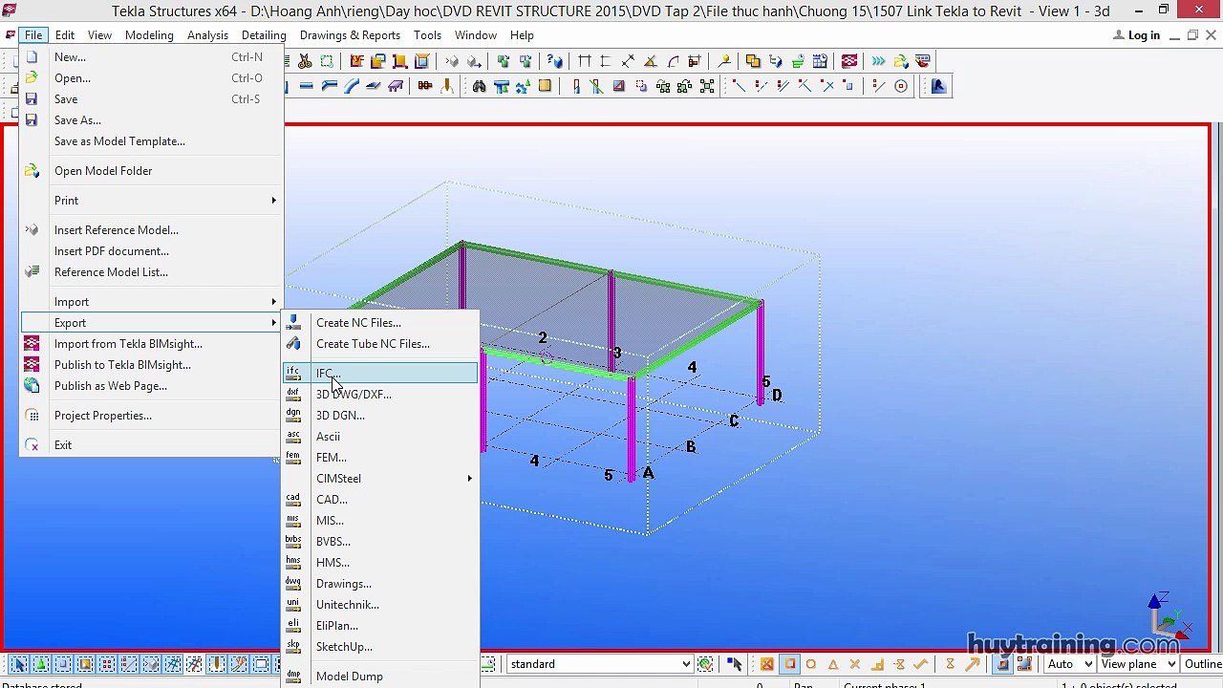Click the dgn icon beside 3D DGN
Image resolution: width=1223 pixels, height=688 pixels.
[x=293, y=415]
